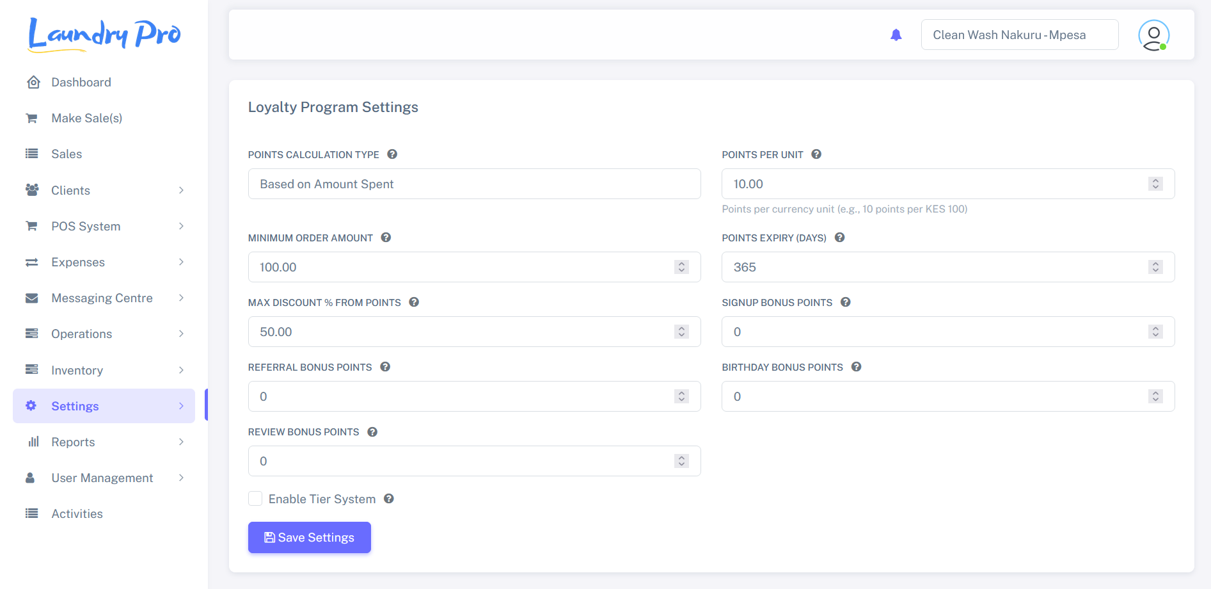Adjust Birthday Bonus Points stepper arrows
This screenshot has width=1211, height=589.
pos(1155,396)
